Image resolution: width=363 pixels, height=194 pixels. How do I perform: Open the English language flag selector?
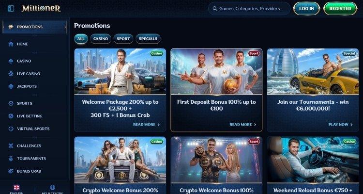[x=16, y=188]
